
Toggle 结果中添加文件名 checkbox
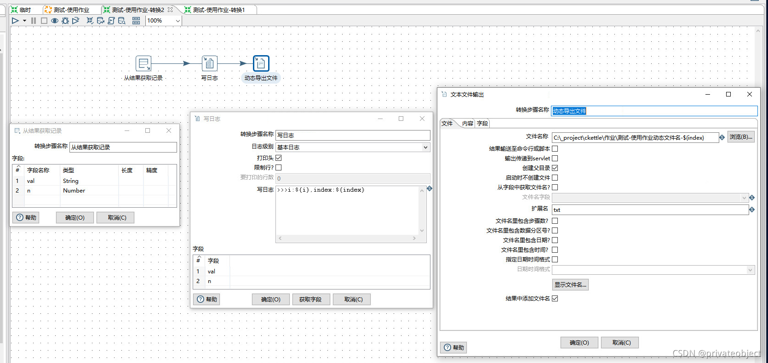coord(555,299)
